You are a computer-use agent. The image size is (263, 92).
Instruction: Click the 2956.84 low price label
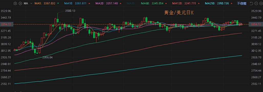click(48, 57)
